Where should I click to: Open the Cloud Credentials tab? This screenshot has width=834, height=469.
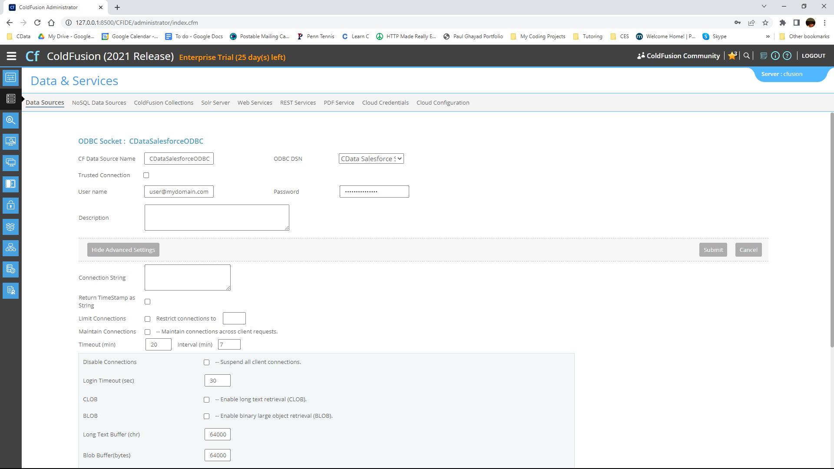(x=385, y=103)
